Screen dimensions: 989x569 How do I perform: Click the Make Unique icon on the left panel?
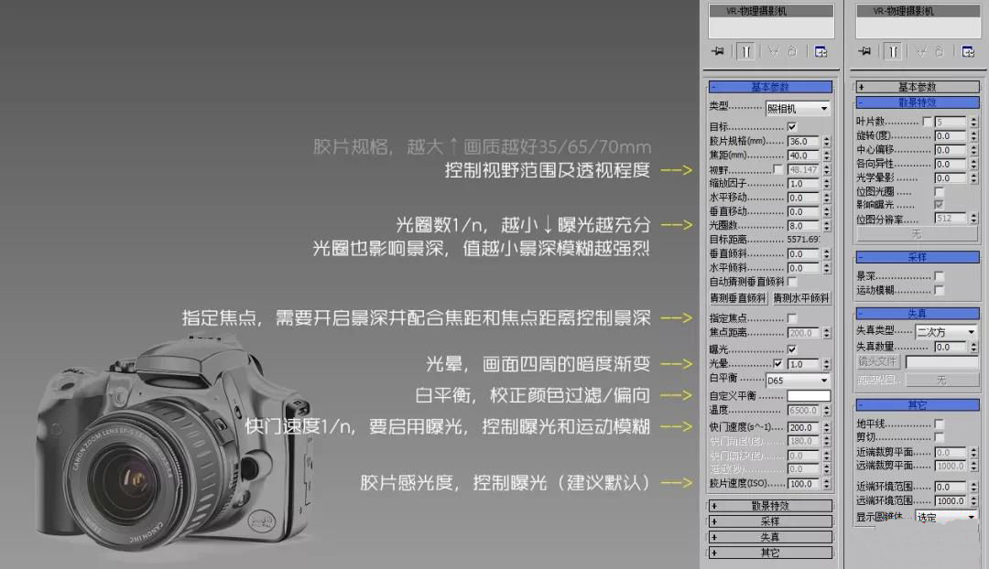point(775,51)
